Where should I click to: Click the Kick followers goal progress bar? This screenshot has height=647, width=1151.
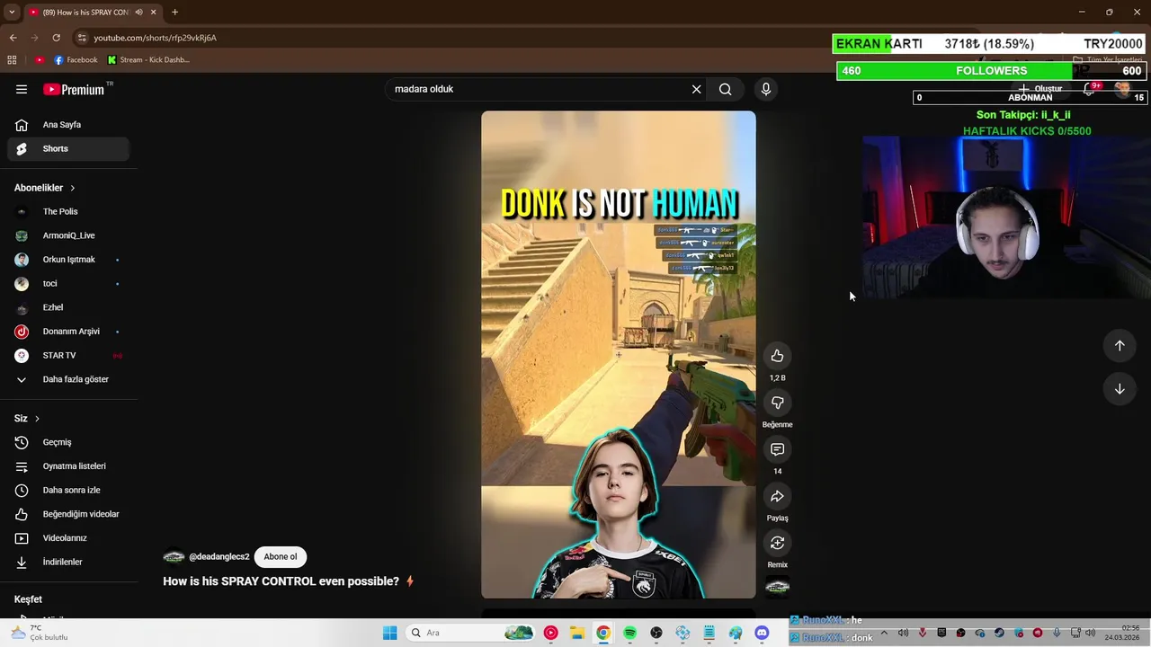pyautogui.click(x=991, y=71)
